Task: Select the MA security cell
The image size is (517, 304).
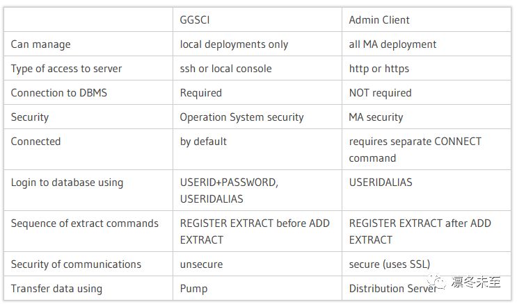Action: [376, 117]
